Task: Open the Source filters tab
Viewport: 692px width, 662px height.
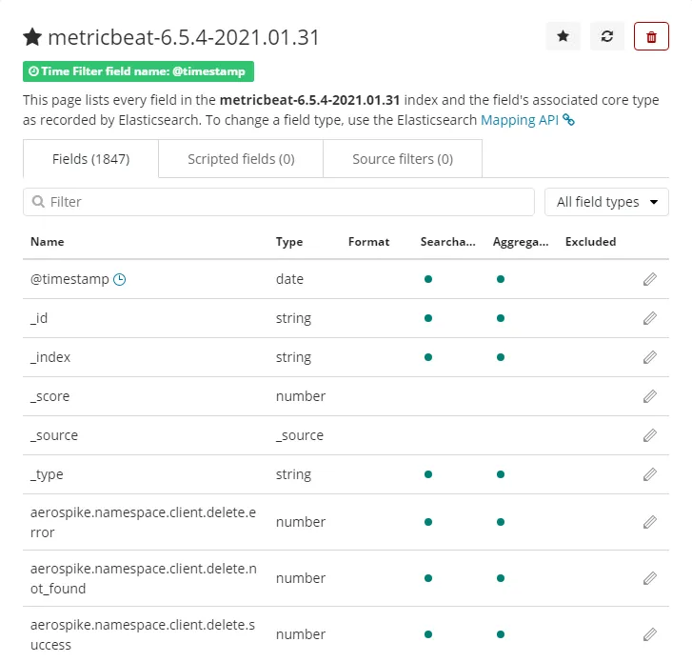Action: coord(402,159)
